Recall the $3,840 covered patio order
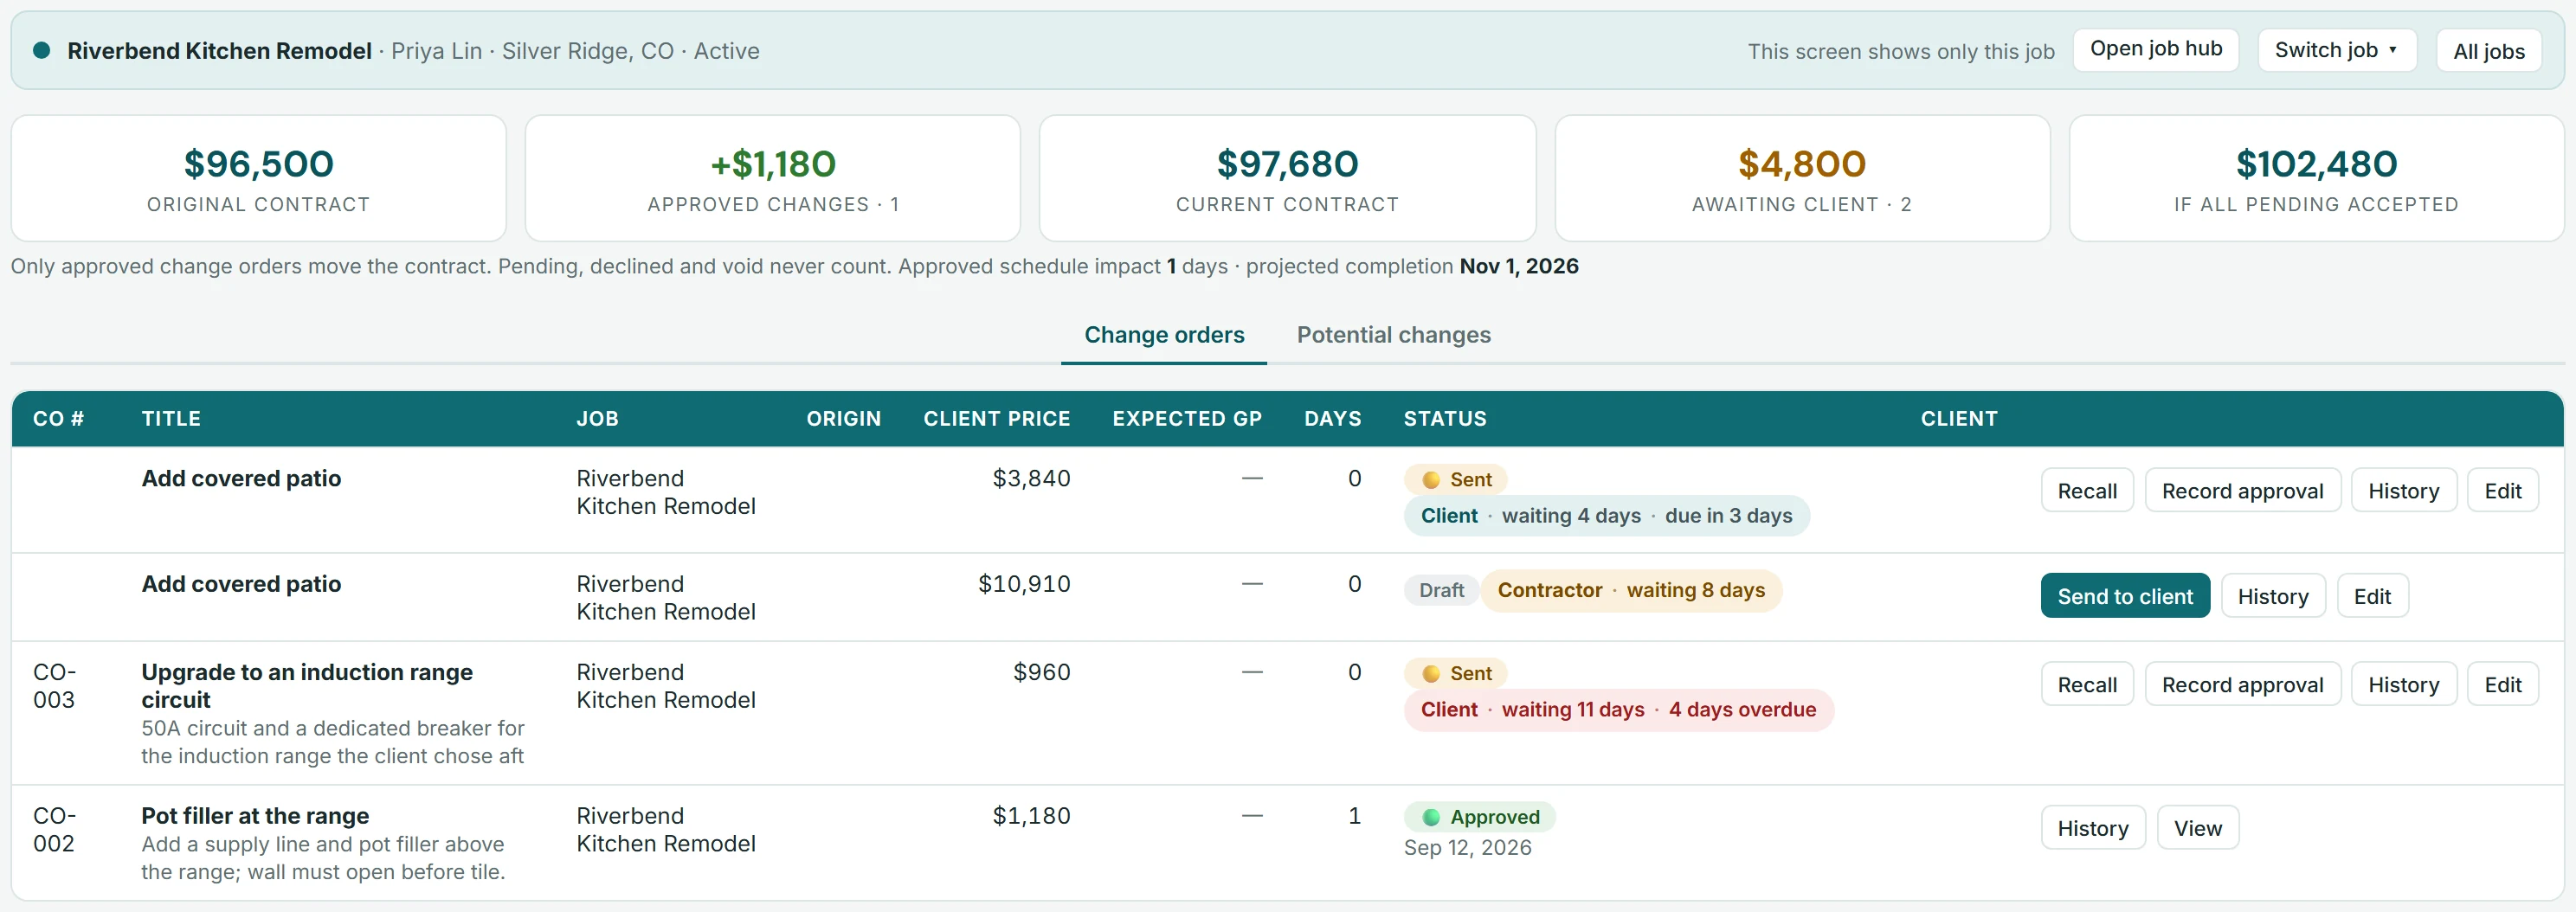2576x912 pixels. pos(2086,491)
